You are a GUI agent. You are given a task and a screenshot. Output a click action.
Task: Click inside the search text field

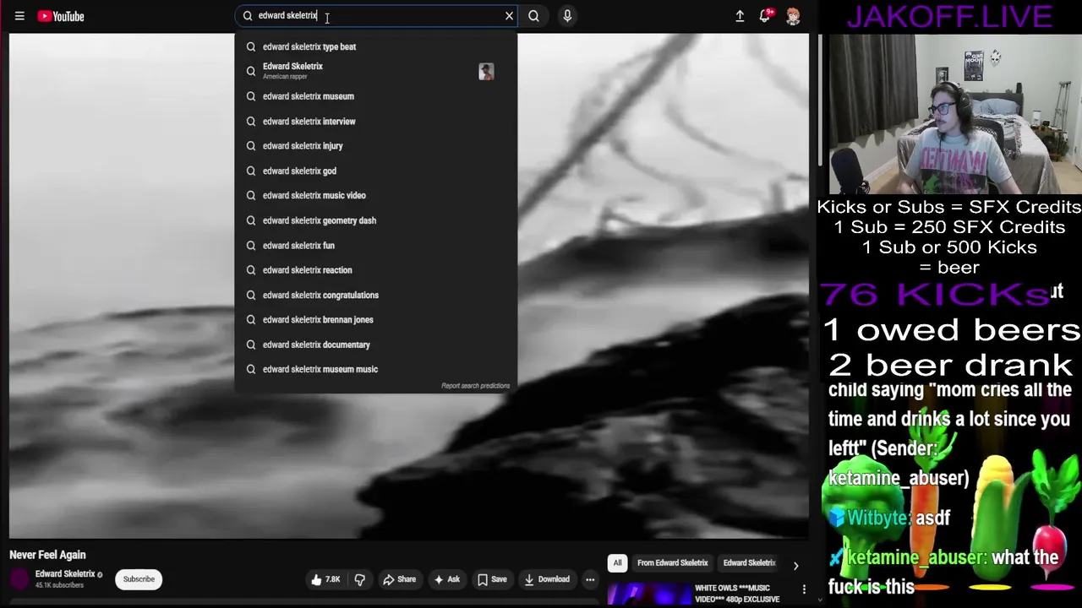[376, 16]
